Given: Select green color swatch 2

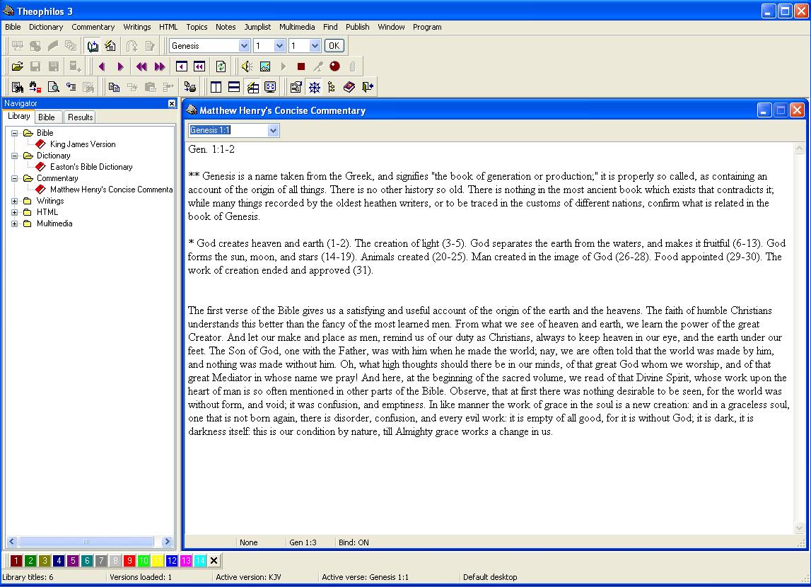Looking at the screenshot, I should click(30, 560).
